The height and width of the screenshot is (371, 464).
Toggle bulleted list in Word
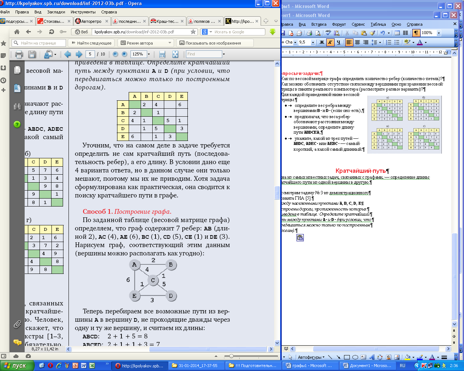(x=397, y=42)
